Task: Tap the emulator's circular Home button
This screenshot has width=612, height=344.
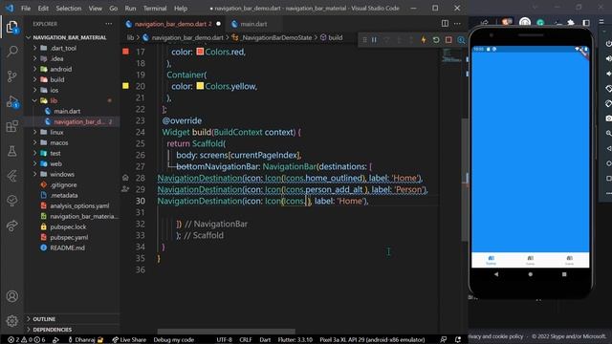Action: click(530, 274)
